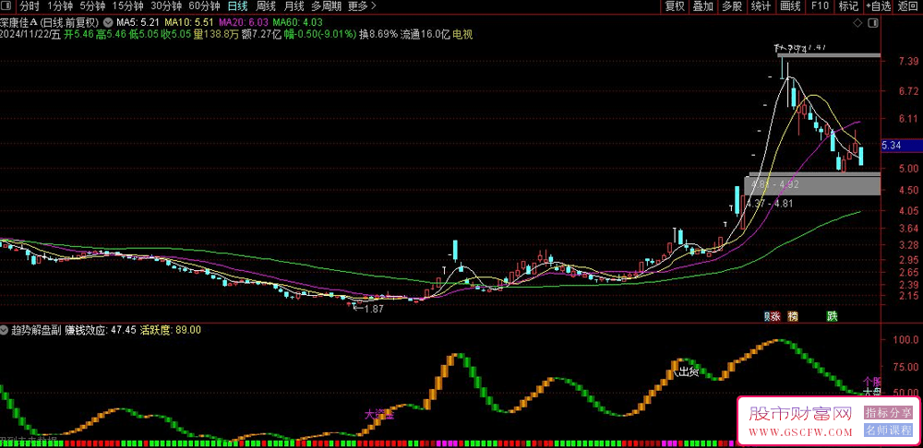Click the 跌 marker below the chart

pos(832,316)
